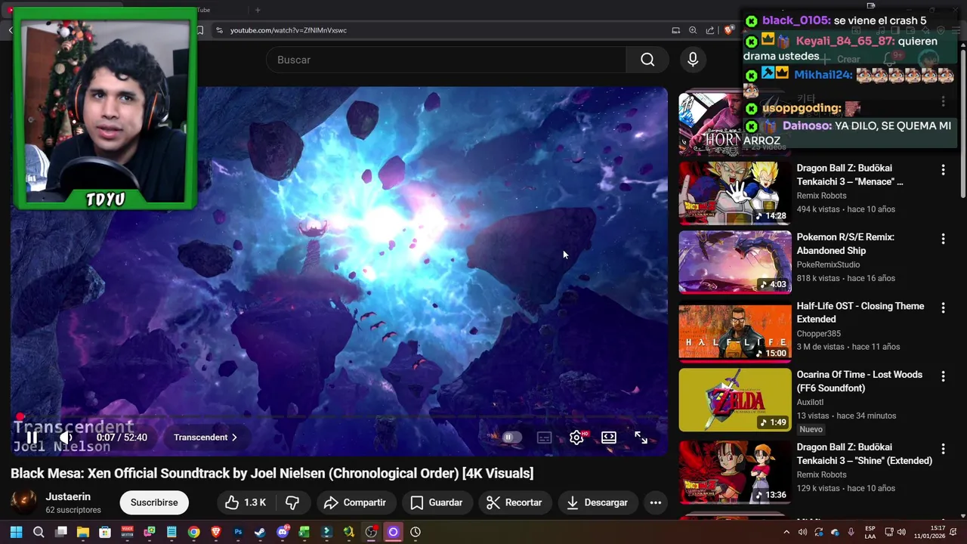Open Microsoft Store from taskbar

coord(105,532)
